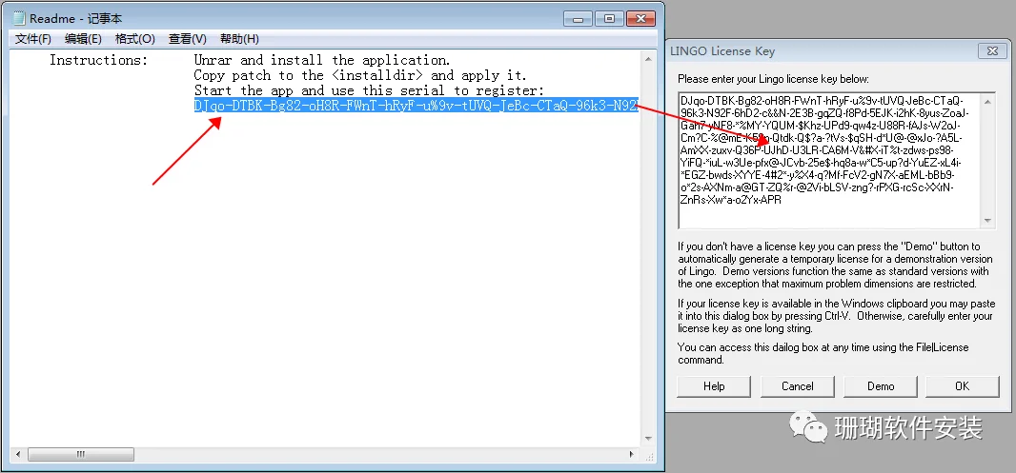1016x473 pixels.
Task: Close the LINGO License Key dialog
Action: [991, 51]
